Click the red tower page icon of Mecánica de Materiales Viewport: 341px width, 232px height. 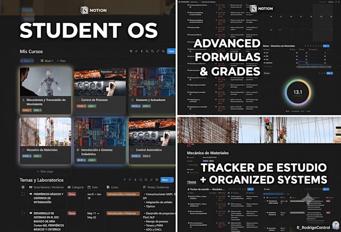pos(189,144)
